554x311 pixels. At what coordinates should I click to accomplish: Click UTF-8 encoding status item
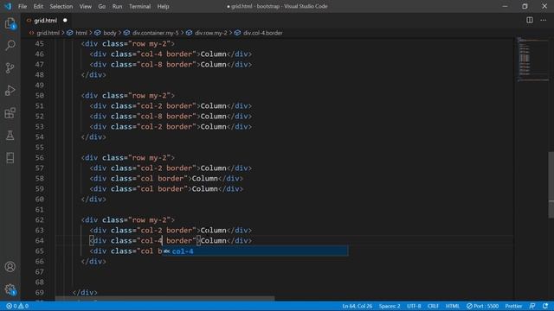coord(414,306)
